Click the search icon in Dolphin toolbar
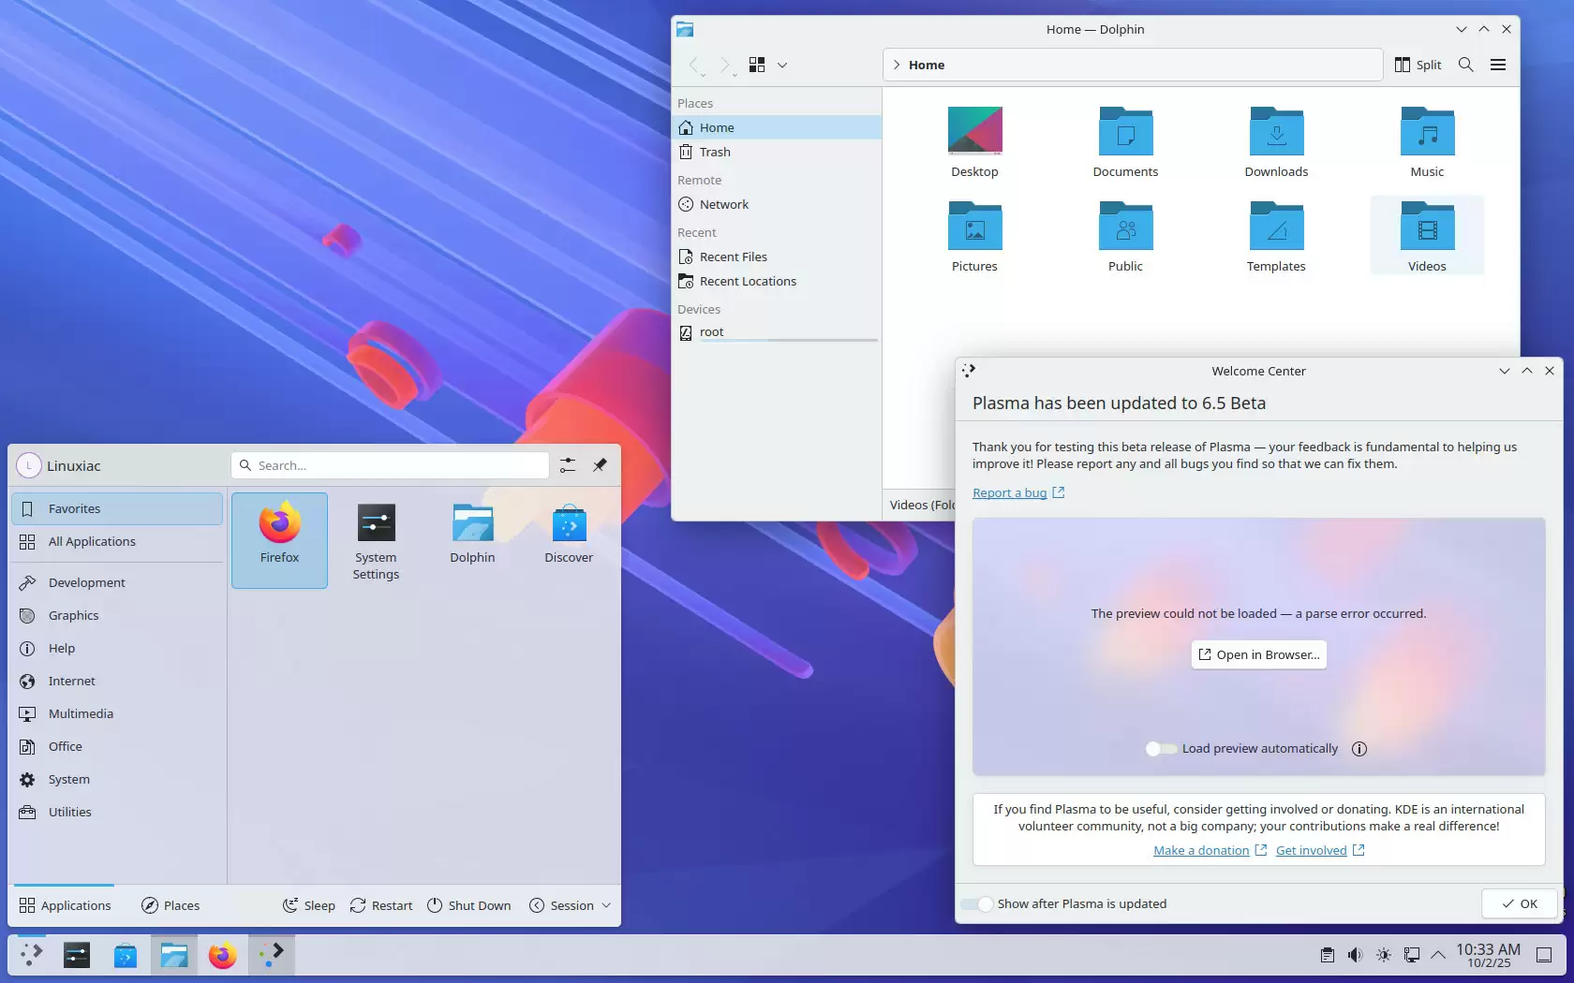 (x=1465, y=65)
